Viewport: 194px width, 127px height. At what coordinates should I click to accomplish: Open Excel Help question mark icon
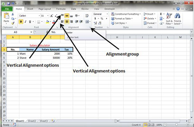pyautogui.click(x=178, y=9)
